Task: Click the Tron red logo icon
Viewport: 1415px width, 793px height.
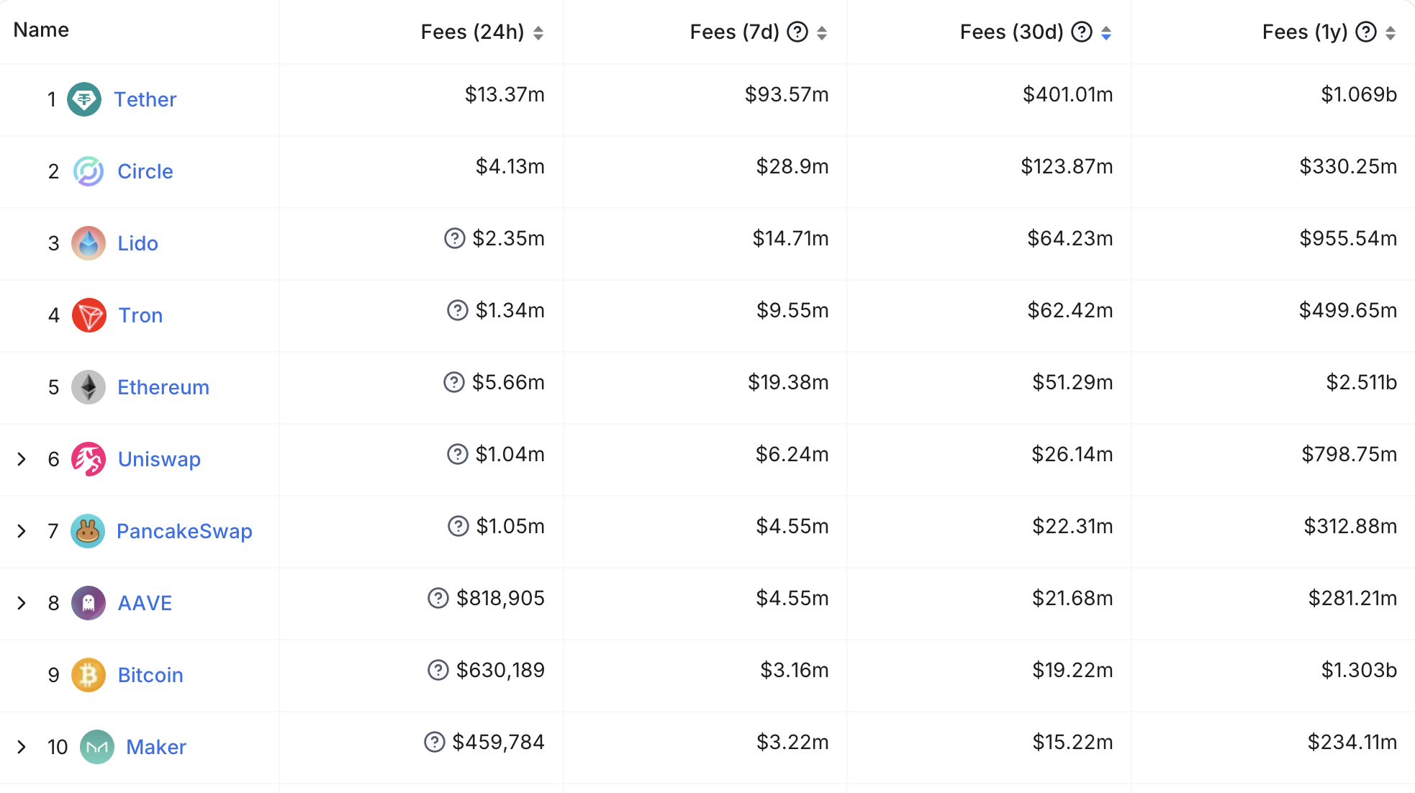Action: coord(89,315)
